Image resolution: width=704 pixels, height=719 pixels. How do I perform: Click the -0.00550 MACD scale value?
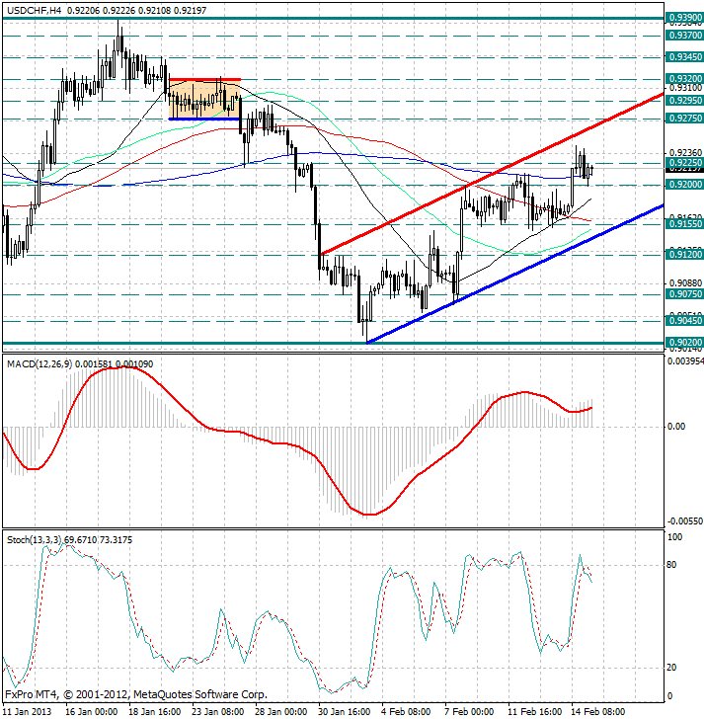685,521
